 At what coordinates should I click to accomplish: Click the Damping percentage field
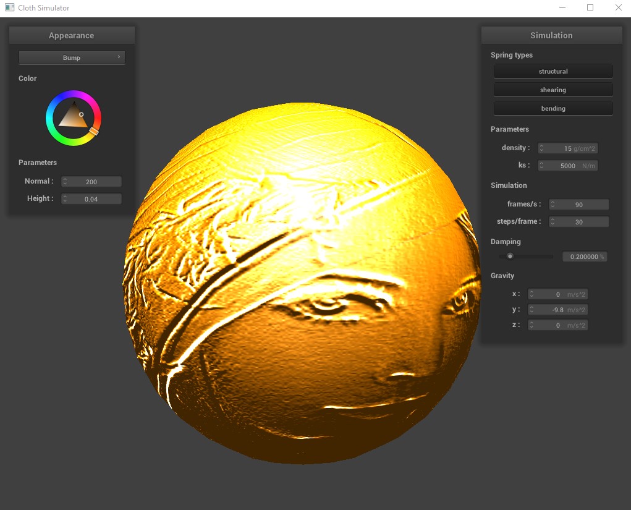tap(585, 257)
